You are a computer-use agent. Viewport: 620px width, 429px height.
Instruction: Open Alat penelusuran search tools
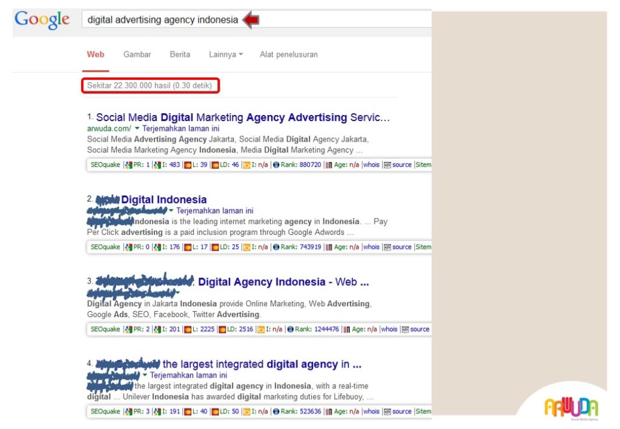289,54
